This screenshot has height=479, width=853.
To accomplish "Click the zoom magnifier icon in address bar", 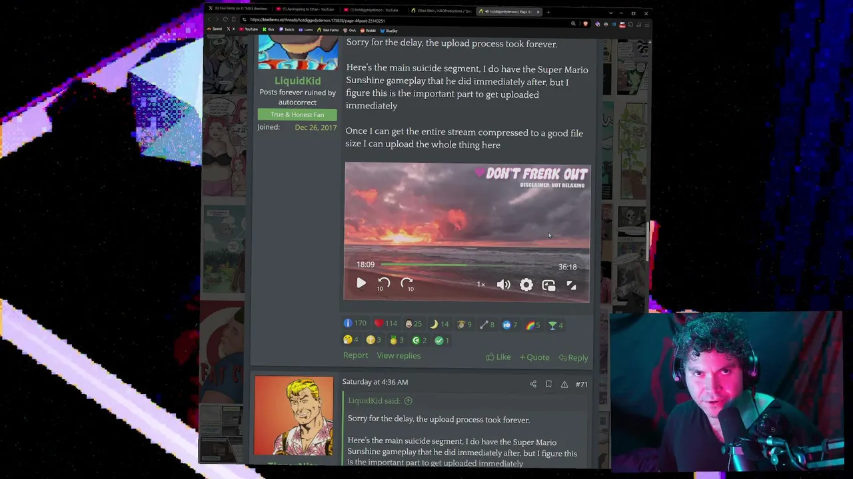I will point(573,24).
